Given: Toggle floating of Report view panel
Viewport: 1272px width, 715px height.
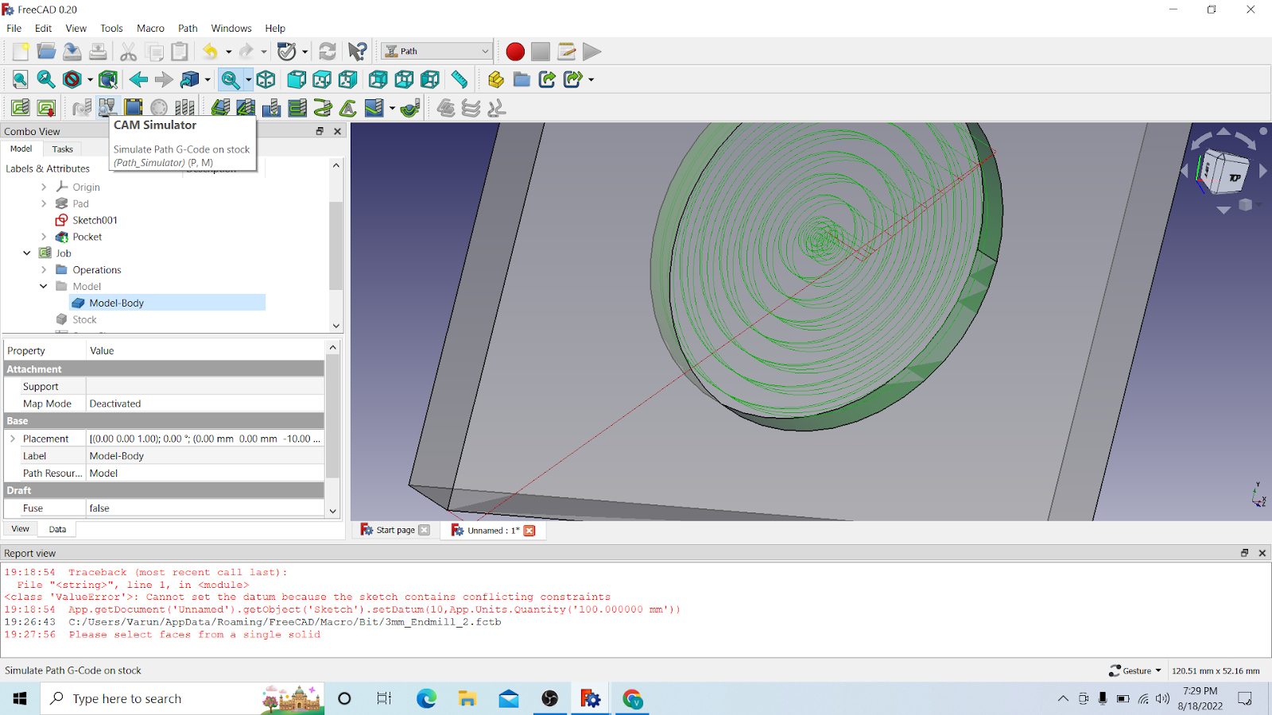Looking at the screenshot, I should click(x=1244, y=553).
